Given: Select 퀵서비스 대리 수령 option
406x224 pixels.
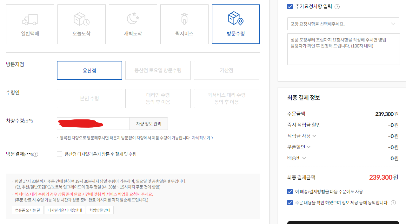Looking at the screenshot, I should pyautogui.click(x=227, y=99).
